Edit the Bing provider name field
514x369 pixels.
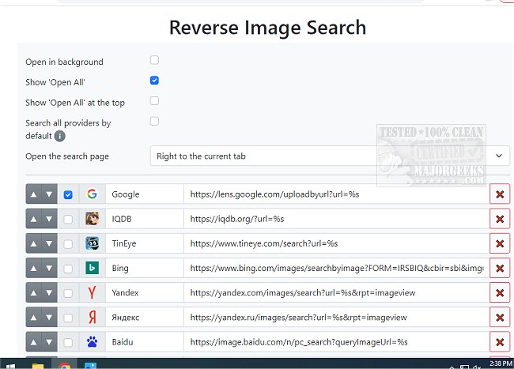pyautogui.click(x=144, y=269)
